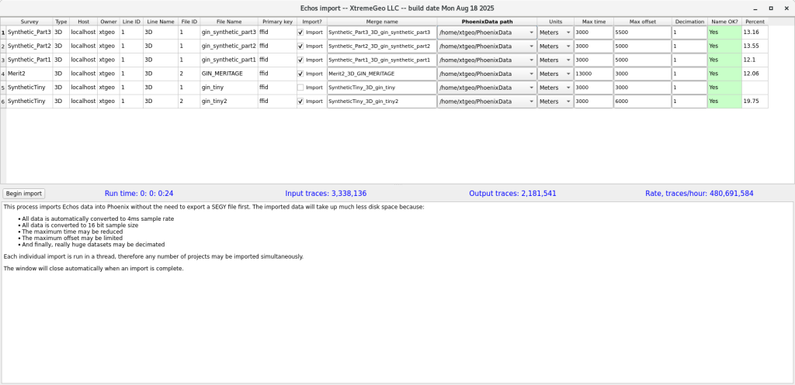This screenshot has width=795, height=385.
Task: Select row header number 4
Action: (x=3, y=74)
